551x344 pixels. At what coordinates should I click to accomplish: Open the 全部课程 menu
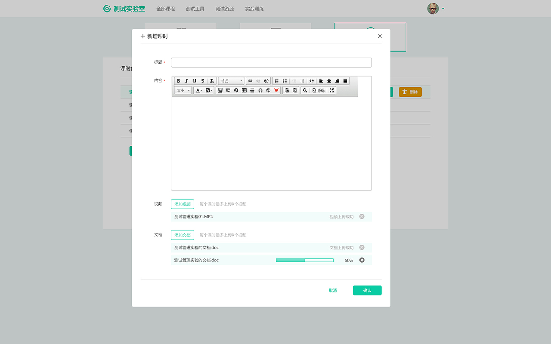pyautogui.click(x=166, y=9)
